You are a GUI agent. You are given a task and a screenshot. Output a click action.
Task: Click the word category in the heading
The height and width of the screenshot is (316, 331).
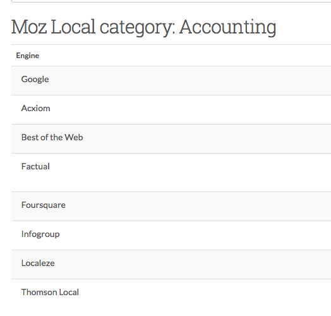click(137, 28)
